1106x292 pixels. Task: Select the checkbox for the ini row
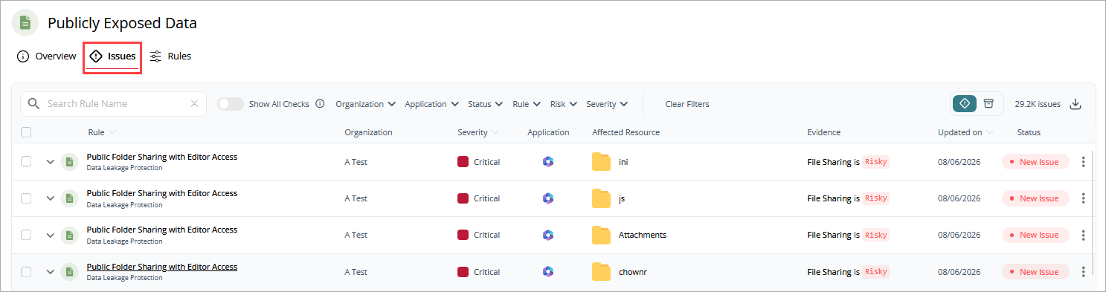click(26, 161)
